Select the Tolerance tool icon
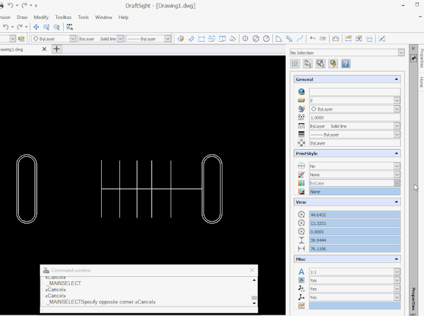Image resolution: width=424 pixels, height=316 pixels. [x=323, y=39]
